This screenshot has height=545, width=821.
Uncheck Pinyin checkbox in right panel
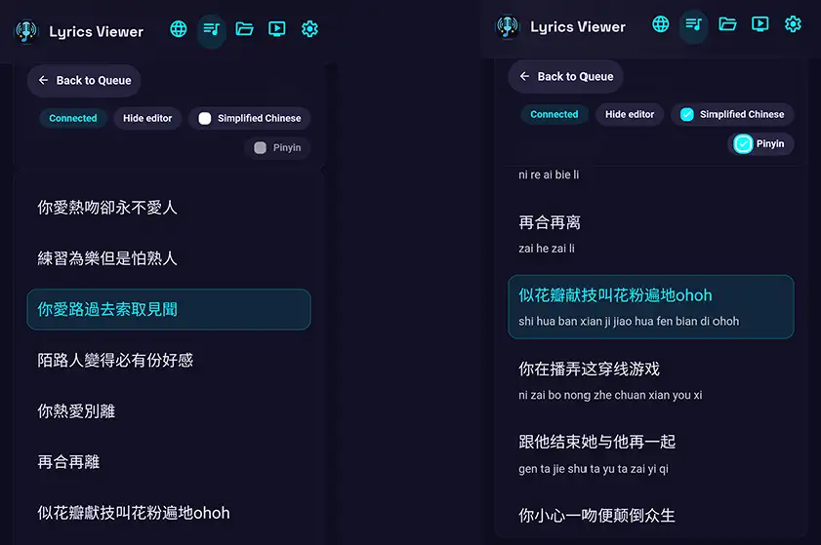tap(743, 143)
